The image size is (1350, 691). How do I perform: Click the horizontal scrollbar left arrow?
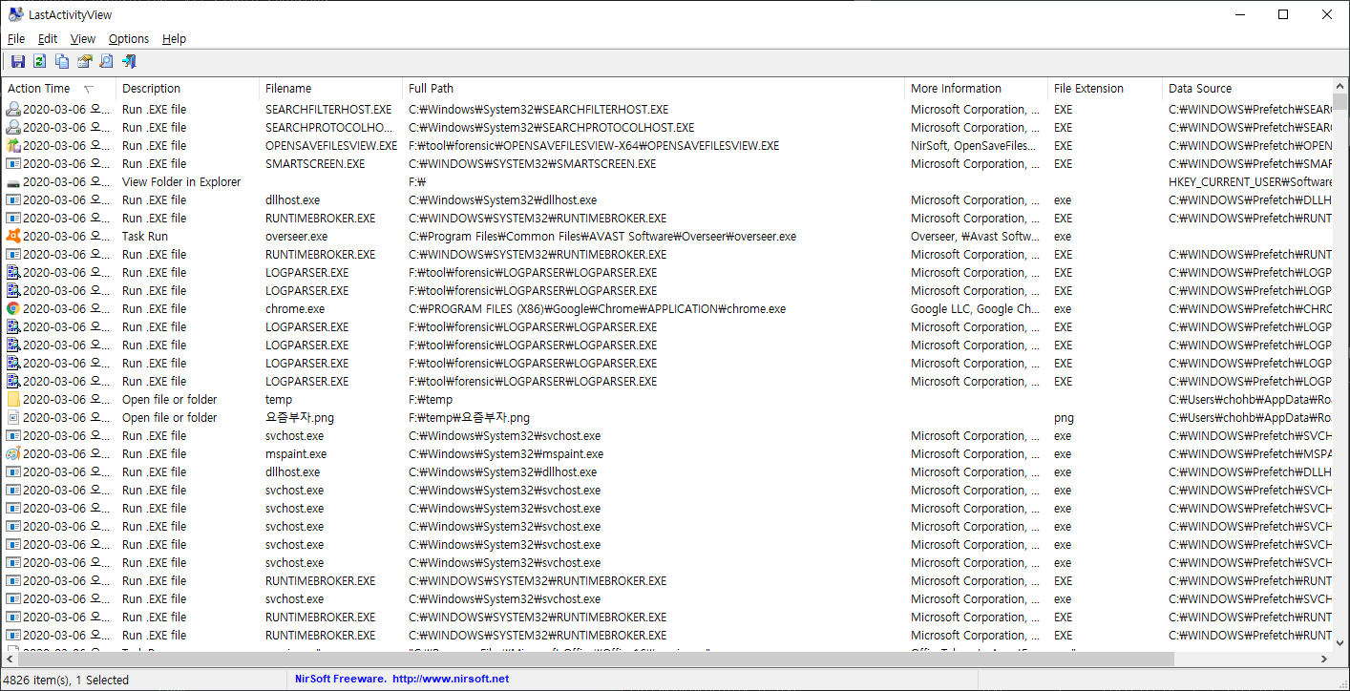pyautogui.click(x=10, y=660)
